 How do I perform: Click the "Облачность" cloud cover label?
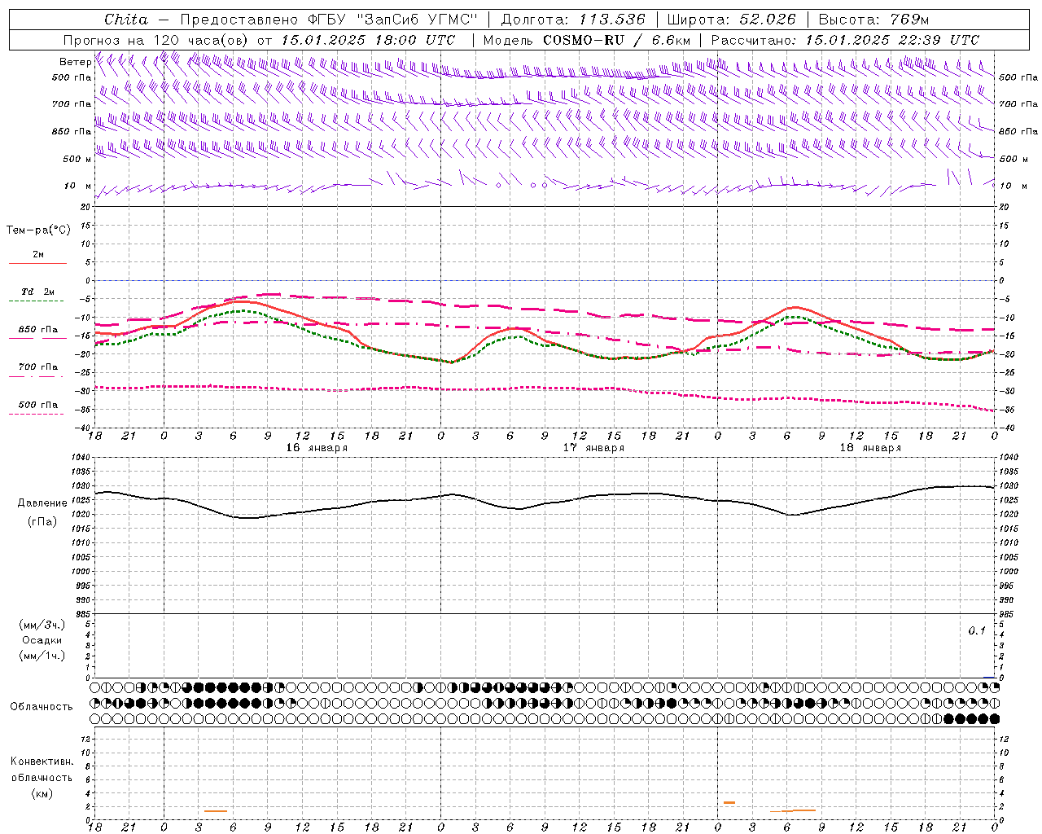pyautogui.click(x=42, y=707)
